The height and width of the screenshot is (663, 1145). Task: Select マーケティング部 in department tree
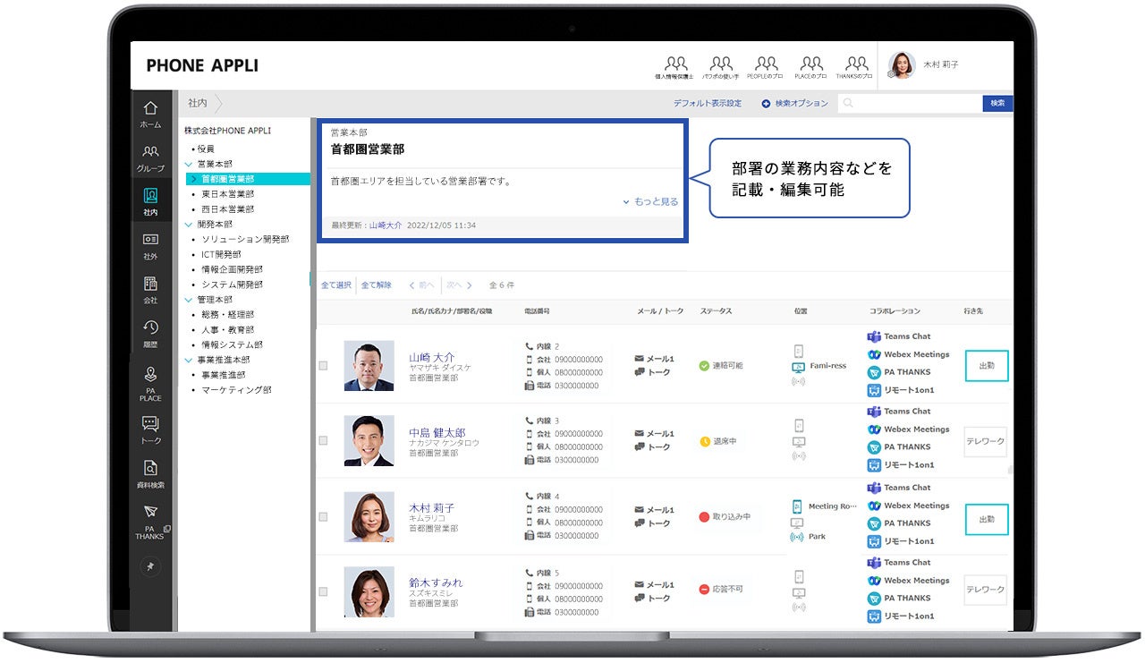tap(236, 390)
